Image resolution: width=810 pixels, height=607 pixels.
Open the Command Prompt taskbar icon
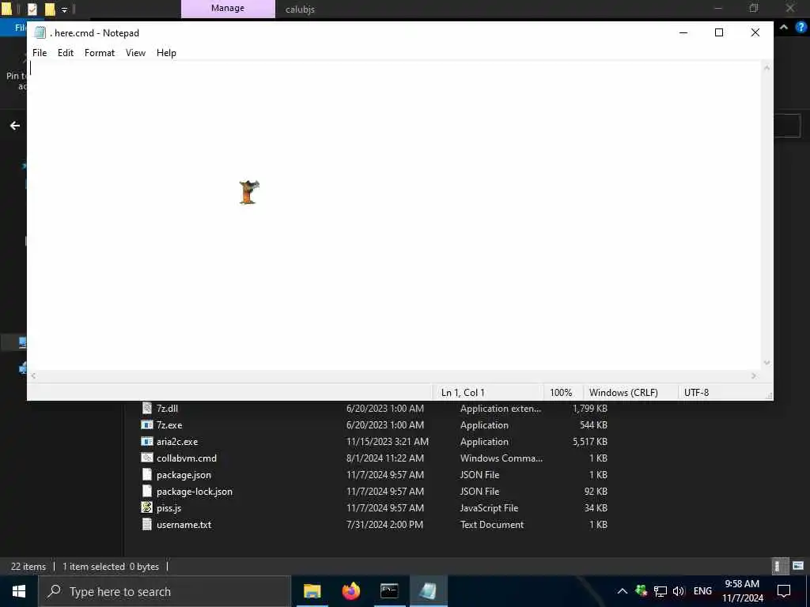pyautogui.click(x=389, y=591)
